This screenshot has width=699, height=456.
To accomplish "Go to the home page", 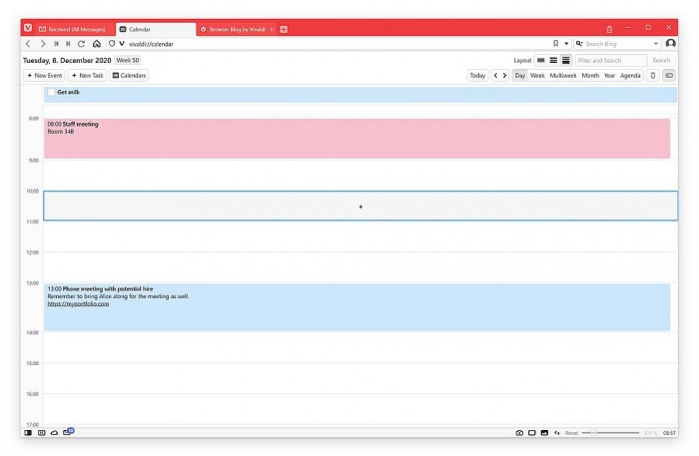I will tap(97, 44).
